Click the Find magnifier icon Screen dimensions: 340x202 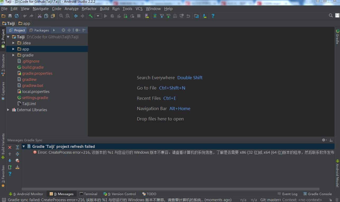point(61,16)
